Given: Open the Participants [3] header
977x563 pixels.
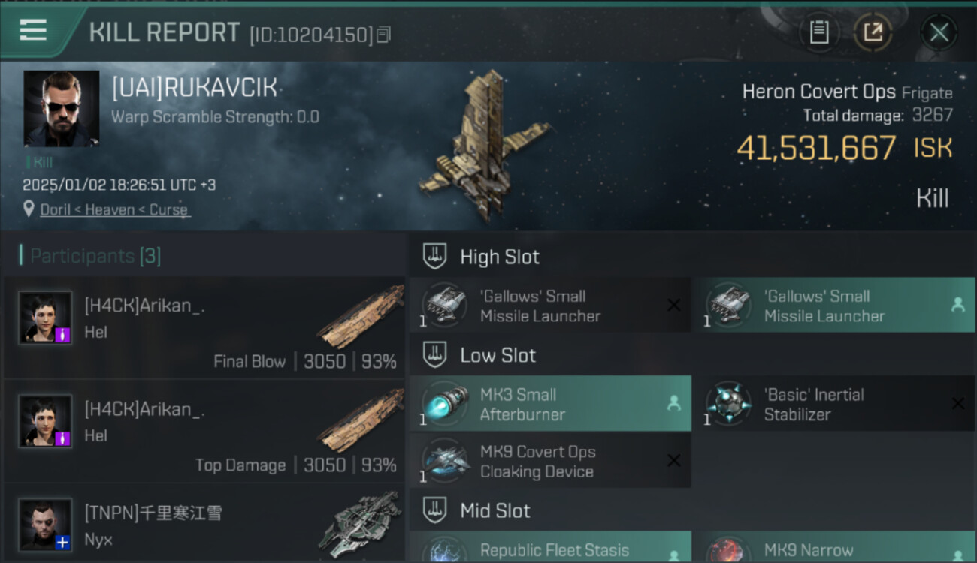Looking at the screenshot, I should [95, 256].
